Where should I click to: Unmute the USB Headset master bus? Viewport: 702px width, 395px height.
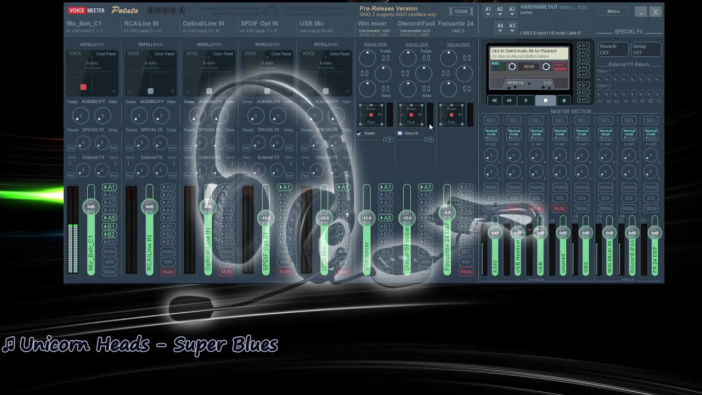click(514, 208)
